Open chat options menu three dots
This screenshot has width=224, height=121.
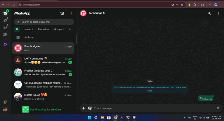[218, 13]
